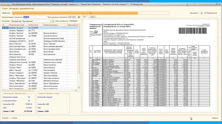Click the N column header

(x=6, y=25)
